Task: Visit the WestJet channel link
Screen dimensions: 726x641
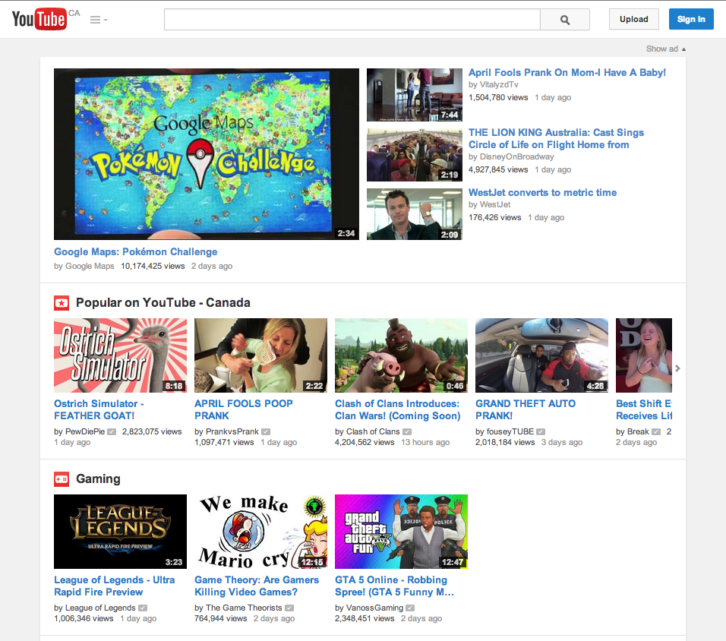Action: click(495, 204)
